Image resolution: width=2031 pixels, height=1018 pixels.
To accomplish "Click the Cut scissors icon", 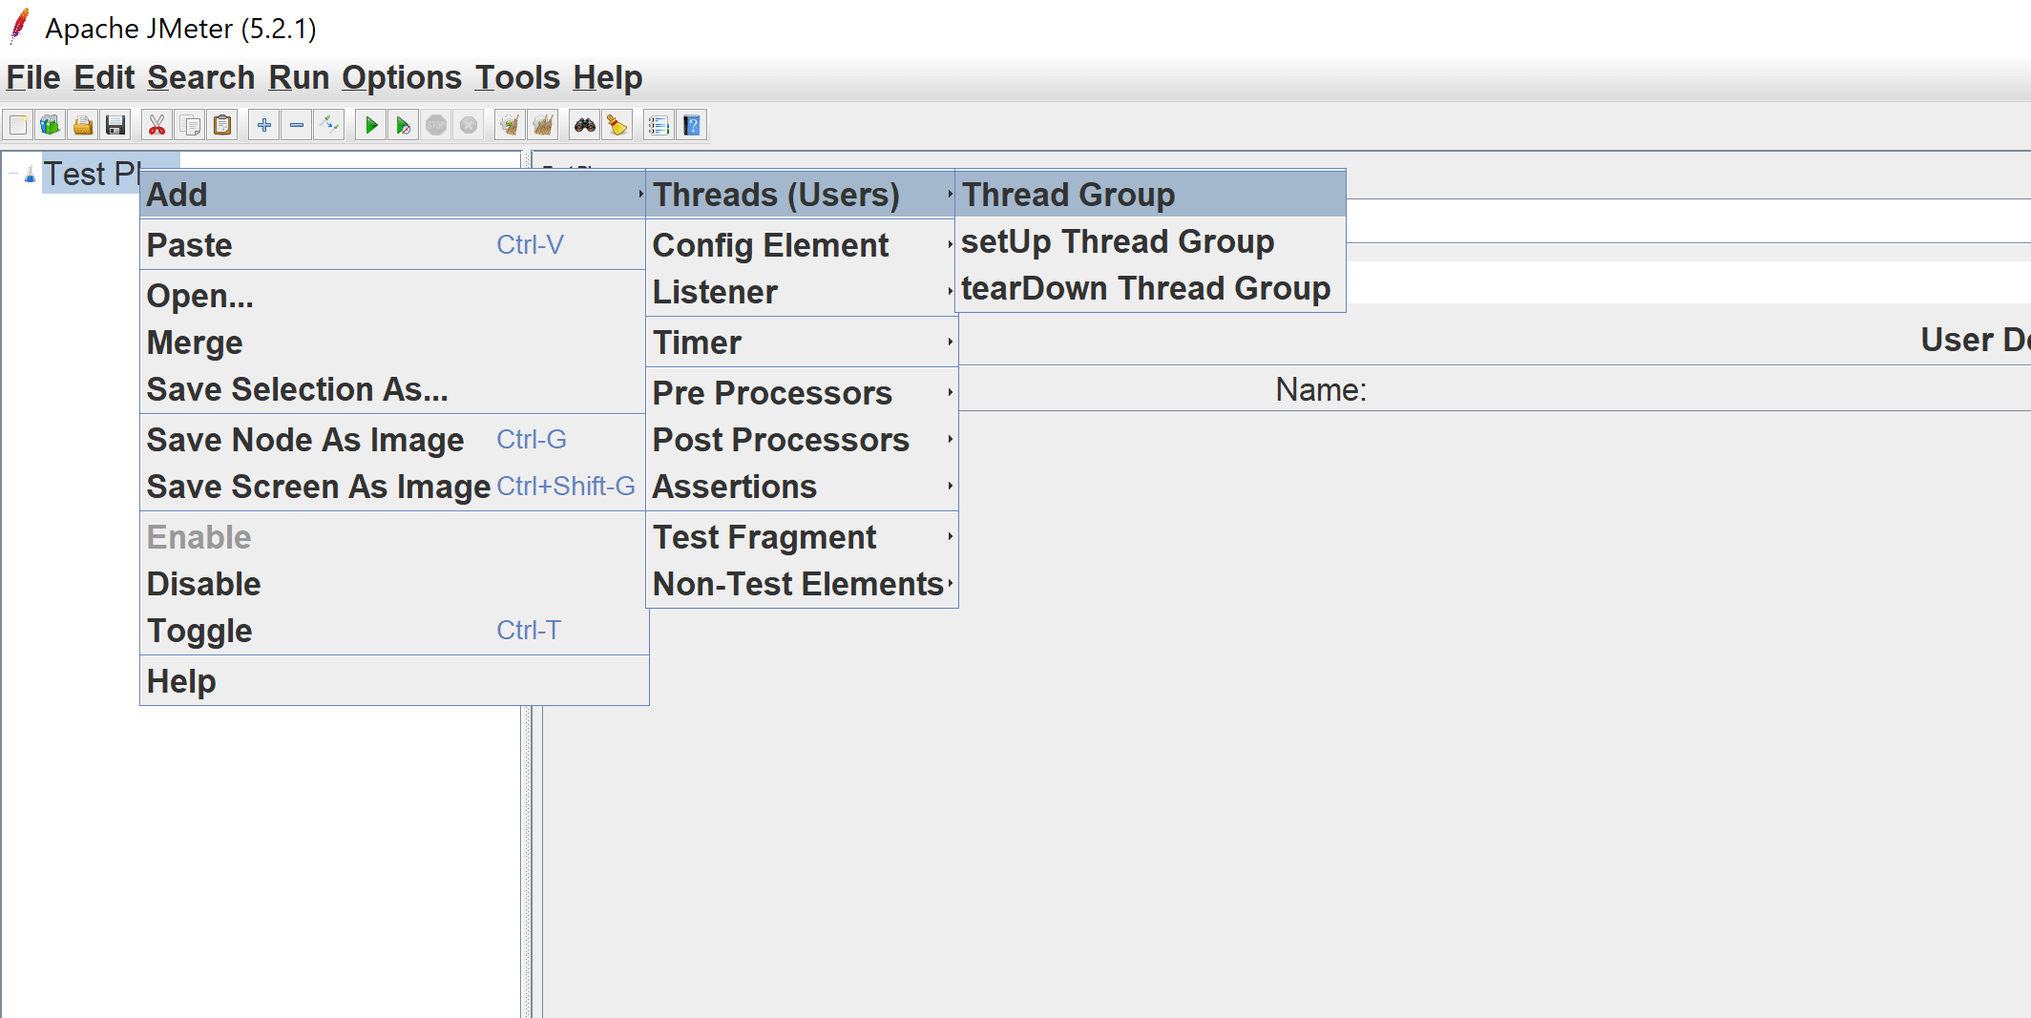I will coord(157,125).
